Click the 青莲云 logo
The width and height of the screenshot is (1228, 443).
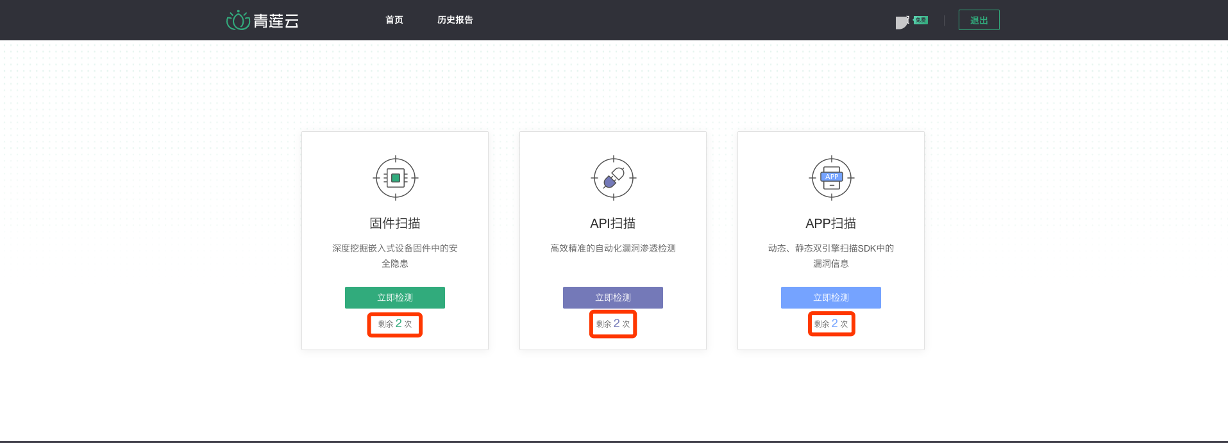[262, 20]
